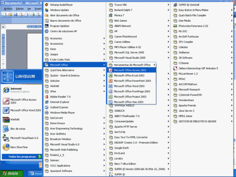Launch Microsoft Office Excel 2003
Image resolution: width=236 pixels, height=177 pixels.
click(131, 76)
